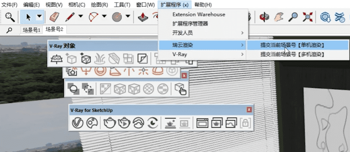Open the V-Ray Asset Editor
350x152 pixels.
point(78,123)
